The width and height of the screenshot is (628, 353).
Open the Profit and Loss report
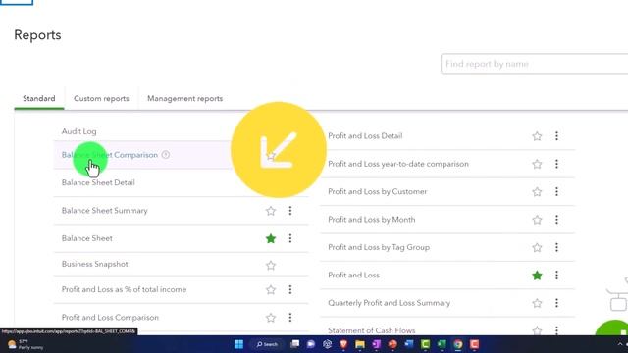tap(353, 276)
